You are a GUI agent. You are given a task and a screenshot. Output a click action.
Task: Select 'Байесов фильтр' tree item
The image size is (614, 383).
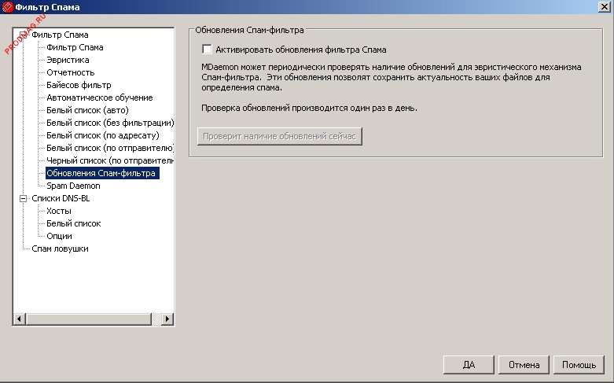[79, 85]
